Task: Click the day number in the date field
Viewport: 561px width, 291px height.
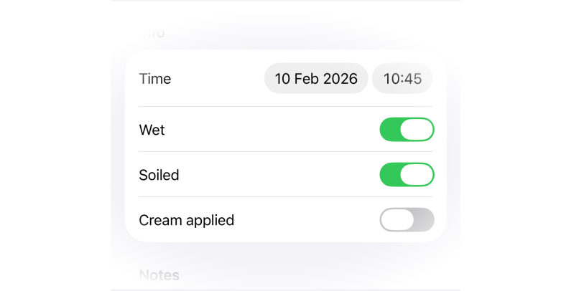Action: click(282, 79)
